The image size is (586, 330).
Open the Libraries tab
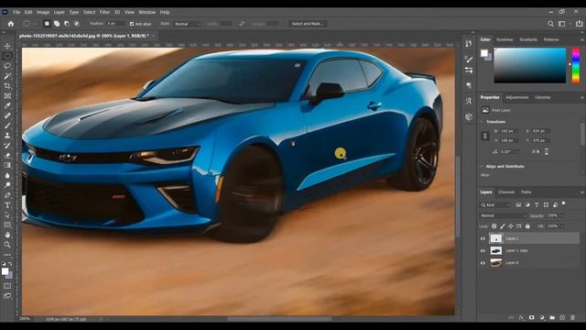(542, 97)
